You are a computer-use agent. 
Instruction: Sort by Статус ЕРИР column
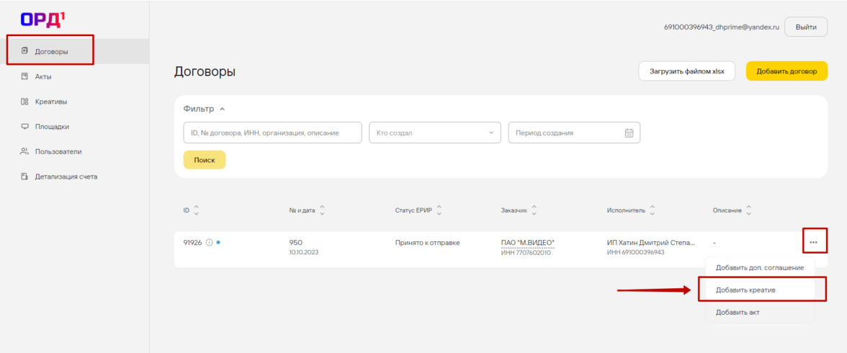coord(439,210)
